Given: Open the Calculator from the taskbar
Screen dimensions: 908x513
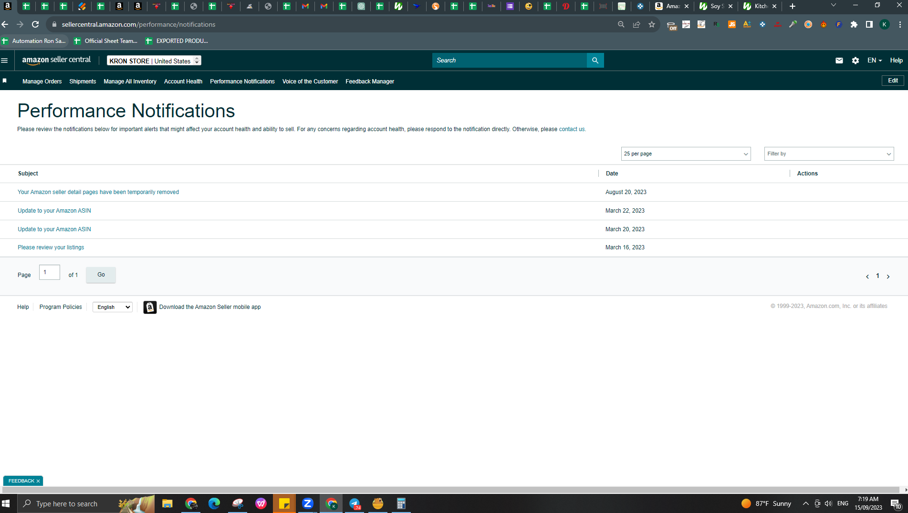Looking at the screenshot, I should (x=401, y=503).
